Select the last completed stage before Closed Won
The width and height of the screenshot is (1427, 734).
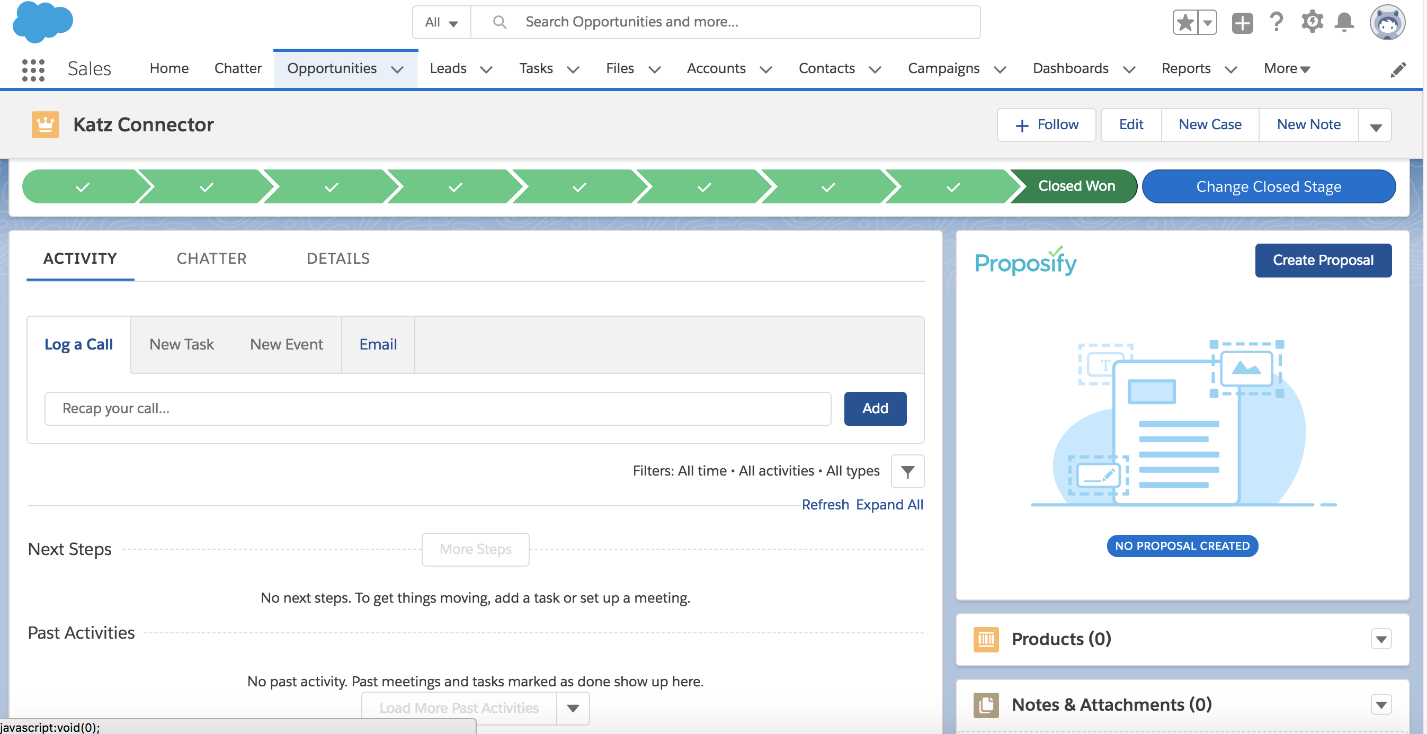[953, 187]
